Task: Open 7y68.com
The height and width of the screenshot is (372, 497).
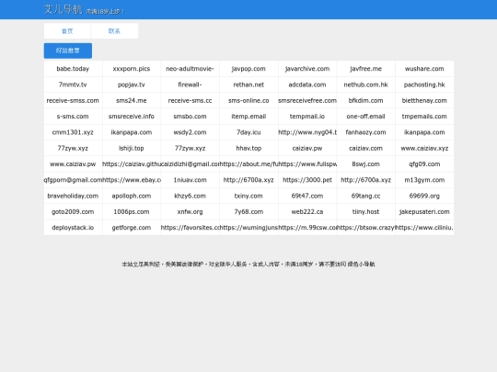Action: point(248,211)
